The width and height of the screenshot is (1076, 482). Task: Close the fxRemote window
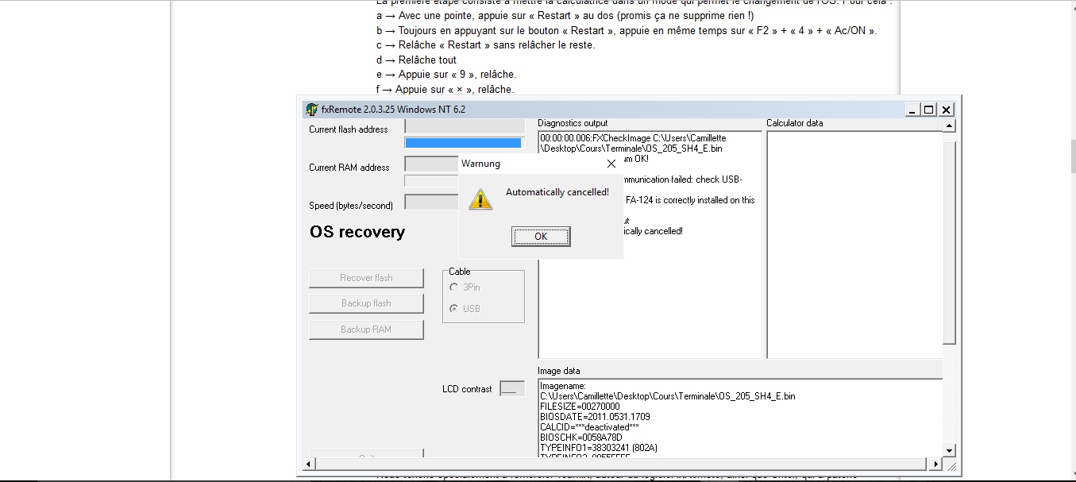point(946,110)
